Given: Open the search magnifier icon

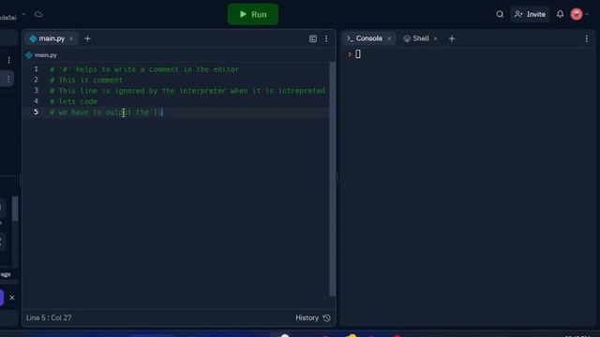Looking at the screenshot, I should [500, 15].
